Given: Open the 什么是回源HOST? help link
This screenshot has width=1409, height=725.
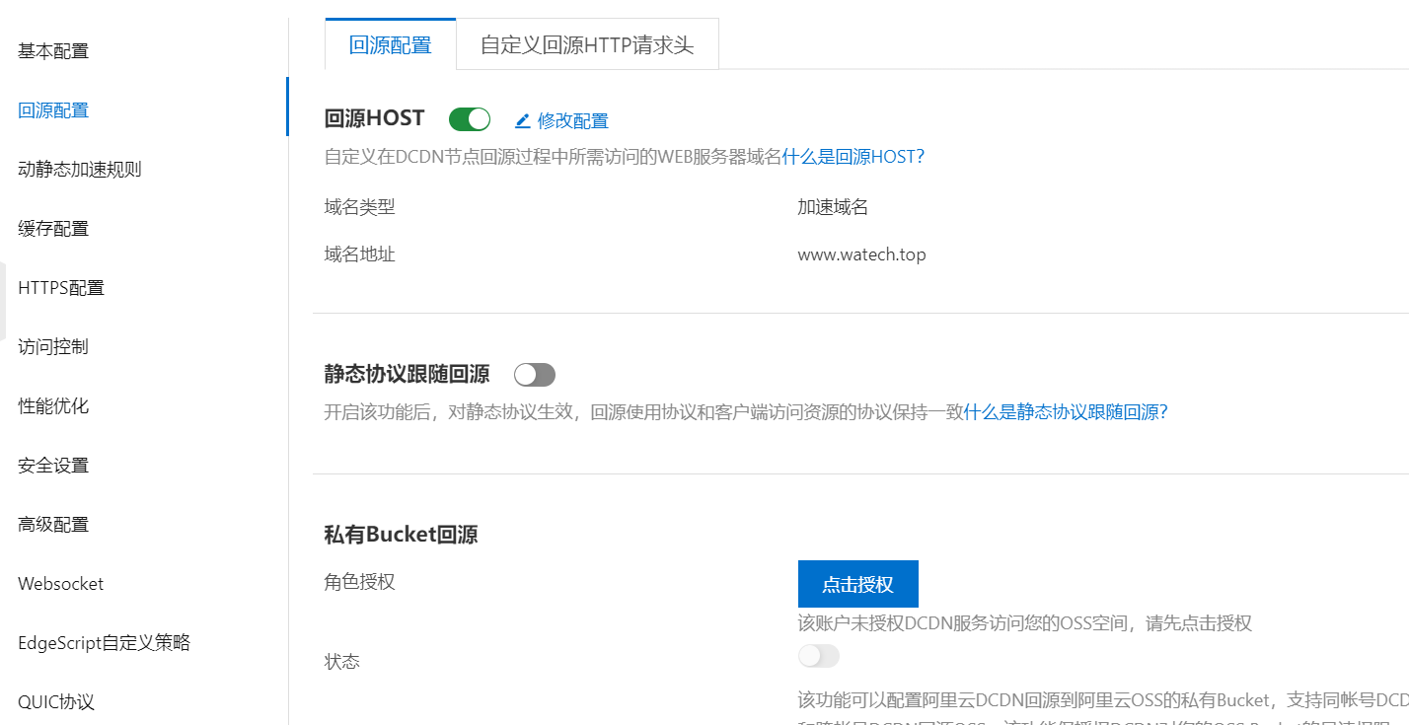Looking at the screenshot, I should coord(853,157).
